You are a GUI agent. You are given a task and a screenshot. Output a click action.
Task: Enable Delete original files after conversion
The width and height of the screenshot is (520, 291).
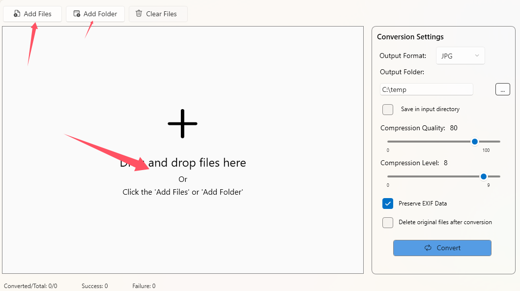coord(388,222)
